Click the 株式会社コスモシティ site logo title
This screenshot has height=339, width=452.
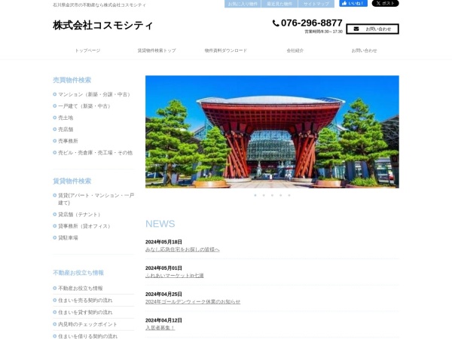[x=102, y=26]
